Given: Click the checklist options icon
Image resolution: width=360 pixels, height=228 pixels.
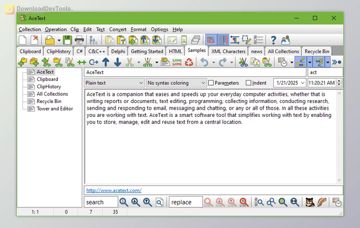Looking at the screenshot, I should tap(259, 40).
